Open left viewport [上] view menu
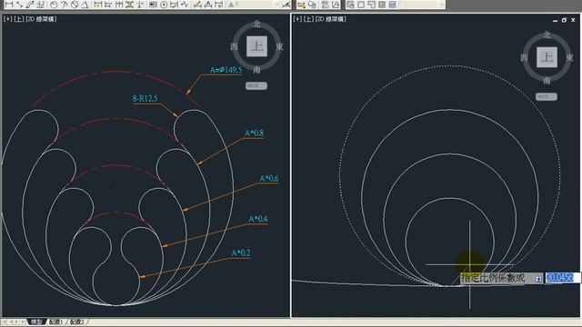Image resolution: width=582 pixels, height=327 pixels. coord(18,19)
